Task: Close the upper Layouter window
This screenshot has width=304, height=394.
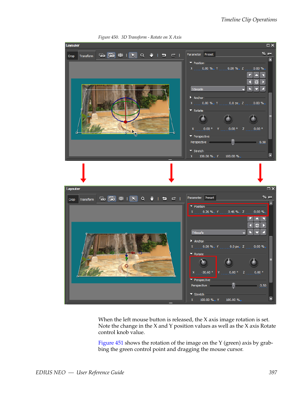Action: pyautogui.click(x=273, y=45)
